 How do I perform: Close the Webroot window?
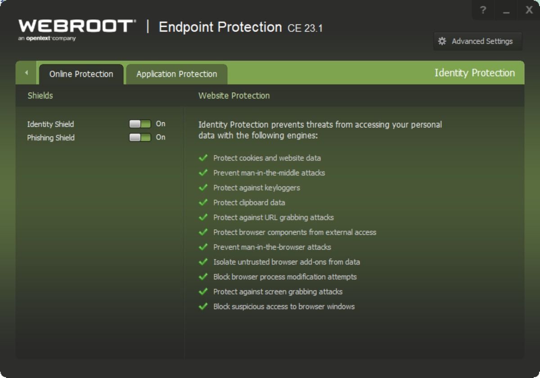529,10
